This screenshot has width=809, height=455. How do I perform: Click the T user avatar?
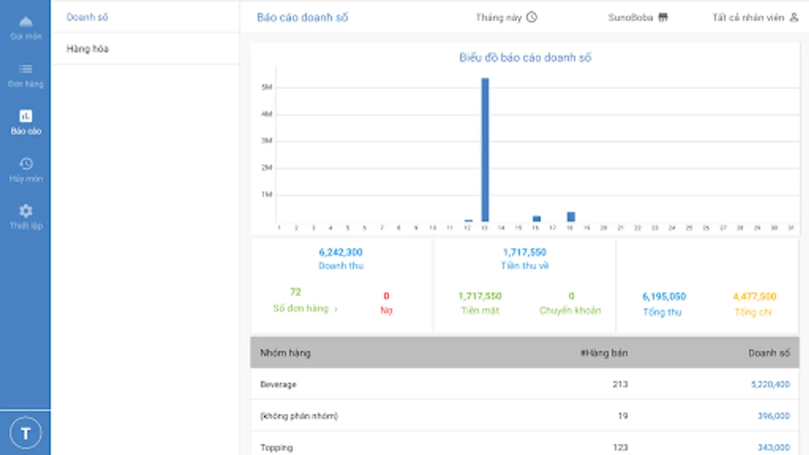pyautogui.click(x=25, y=433)
